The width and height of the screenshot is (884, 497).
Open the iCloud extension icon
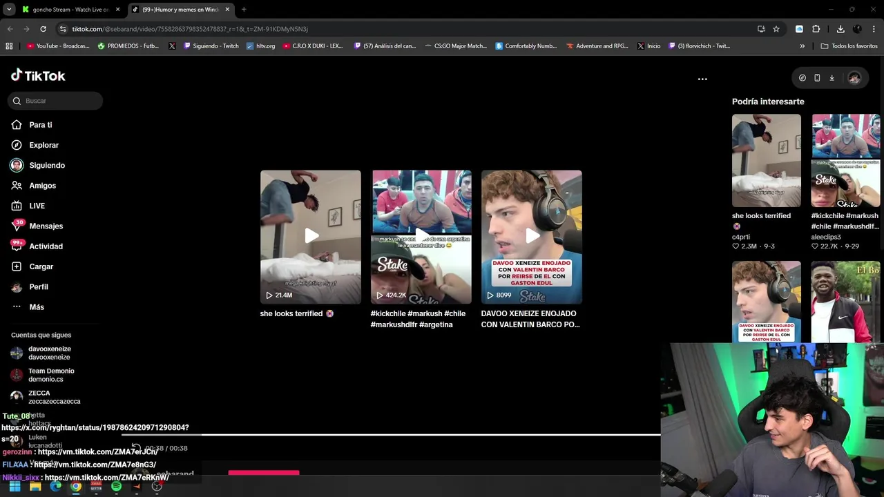[799, 29]
